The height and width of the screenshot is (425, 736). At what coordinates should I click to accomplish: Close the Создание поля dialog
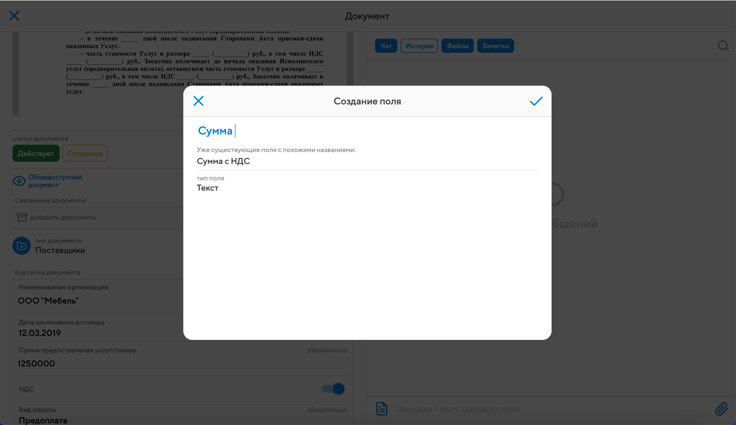pos(198,101)
